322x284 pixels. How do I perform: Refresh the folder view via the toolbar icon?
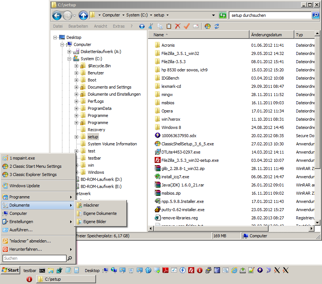click(x=216, y=26)
